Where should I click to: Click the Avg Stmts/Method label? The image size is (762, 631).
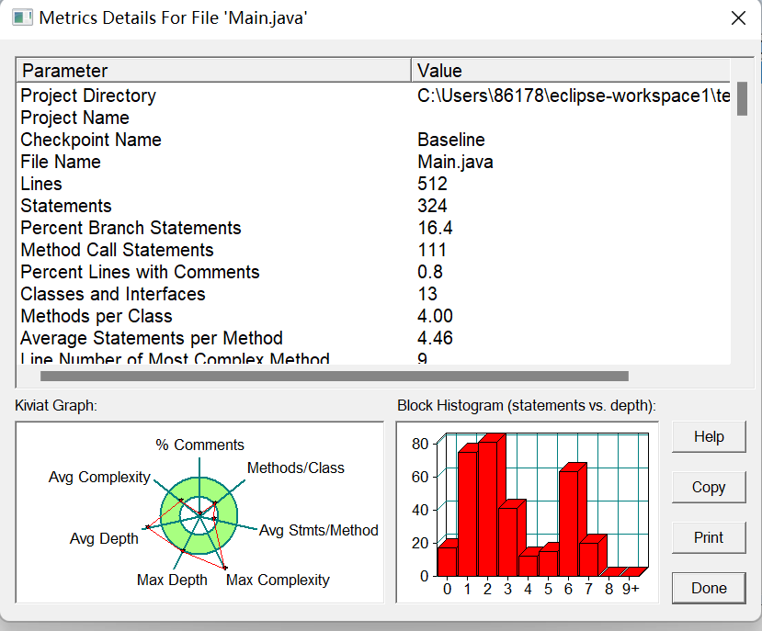[318, 531]
